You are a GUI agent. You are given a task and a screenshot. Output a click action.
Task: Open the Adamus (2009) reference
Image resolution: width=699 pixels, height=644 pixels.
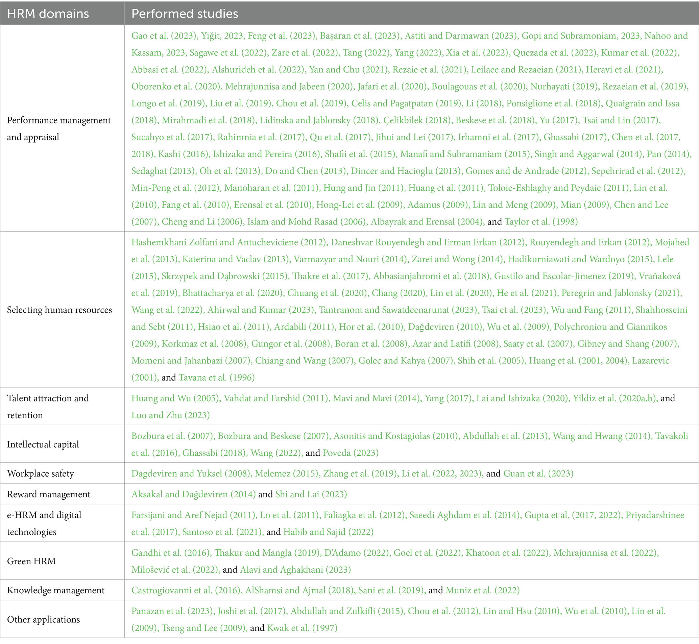pyautogui.click(x=437, y=205)
